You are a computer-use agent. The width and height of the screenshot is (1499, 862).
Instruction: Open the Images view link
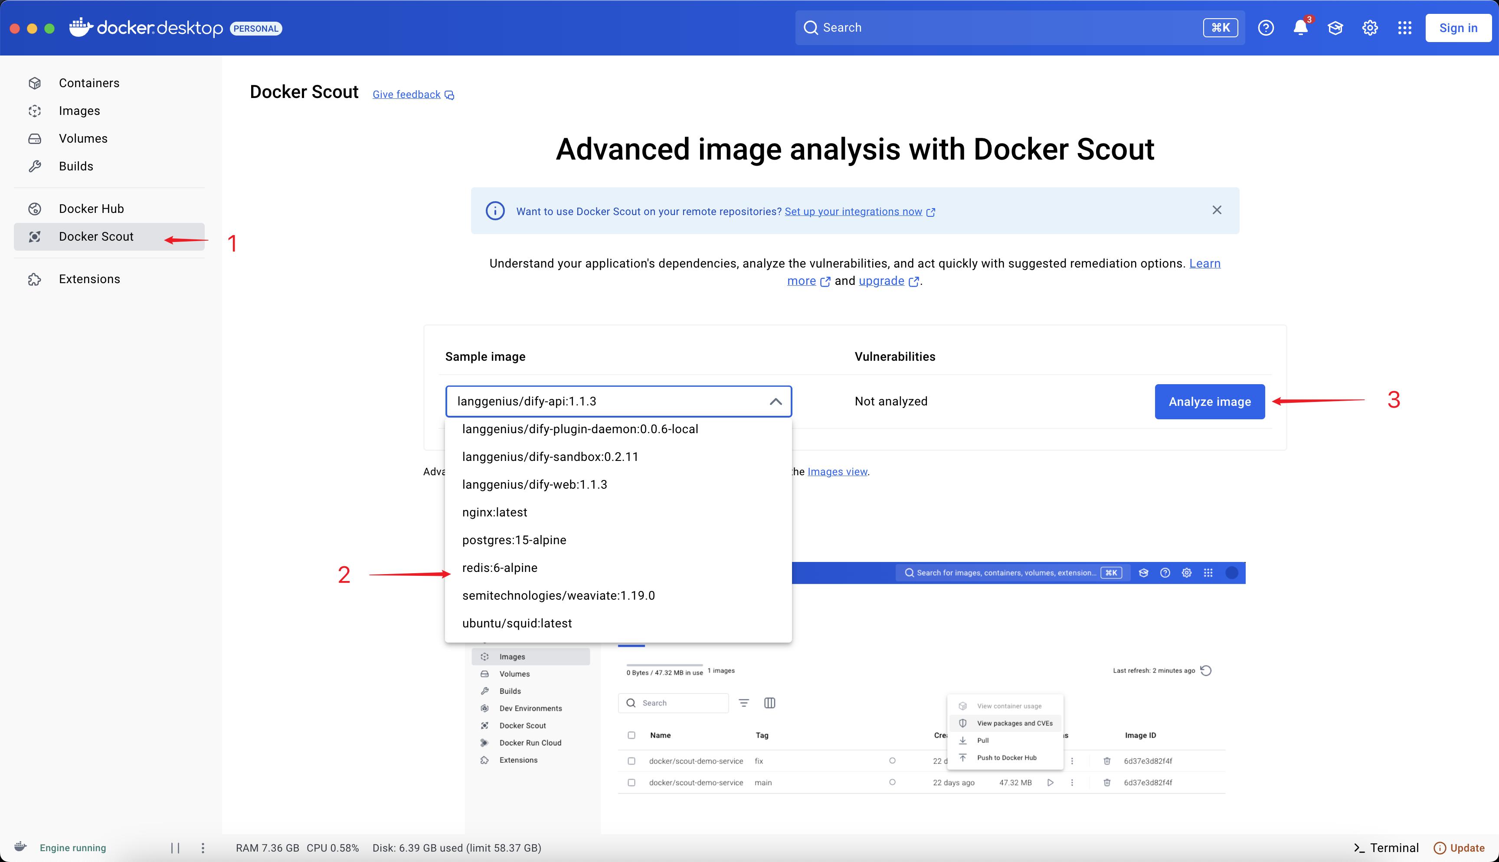click(x=837, y=472)
